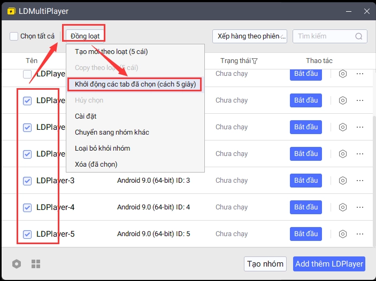Uncheck the LDPlayer-3 checkbox
The width and height of the screenshot is (376, 281).
(27, 181)
